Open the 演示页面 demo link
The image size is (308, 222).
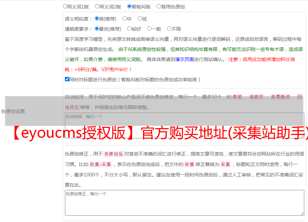click(x=184, y=59)
